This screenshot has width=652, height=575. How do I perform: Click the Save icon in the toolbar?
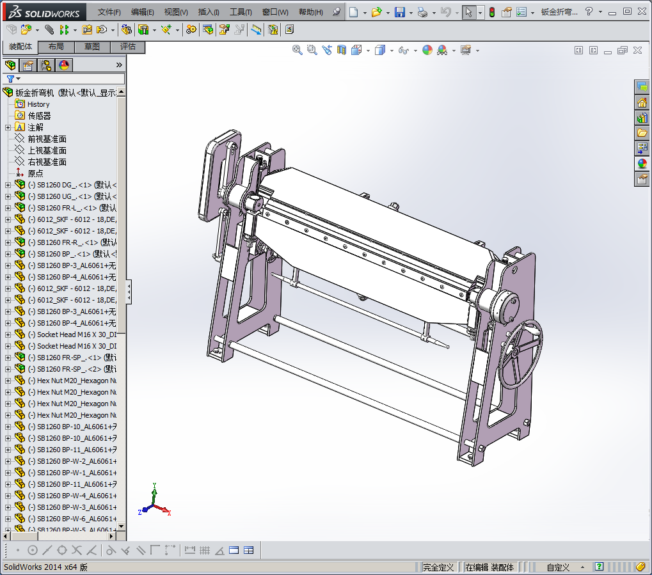pos(399,12)
